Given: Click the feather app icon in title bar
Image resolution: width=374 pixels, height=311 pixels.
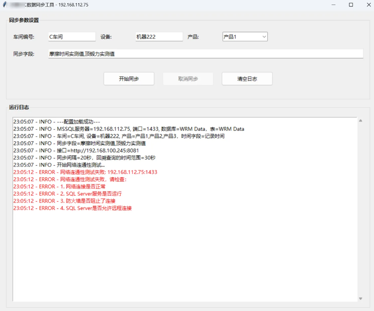Looking at the screenshot, I should pos(5,5).
